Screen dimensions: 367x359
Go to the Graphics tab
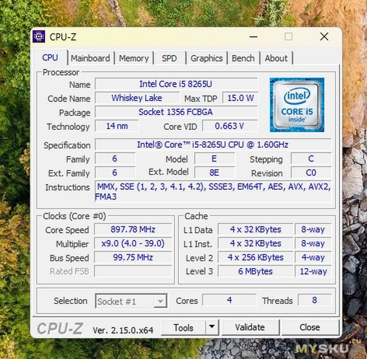click(x=207, y=58)
